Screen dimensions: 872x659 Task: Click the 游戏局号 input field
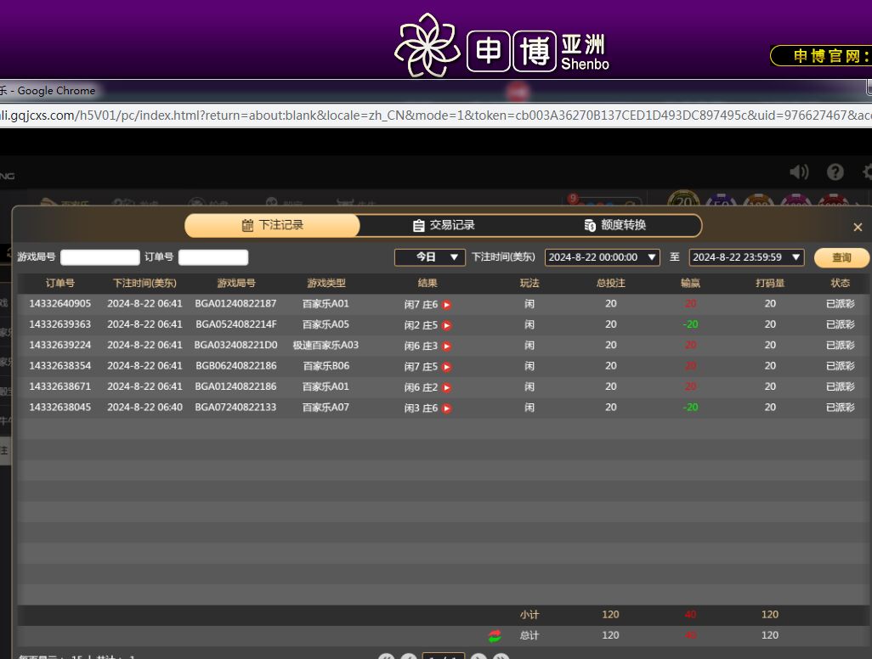(x=99, y=257)
